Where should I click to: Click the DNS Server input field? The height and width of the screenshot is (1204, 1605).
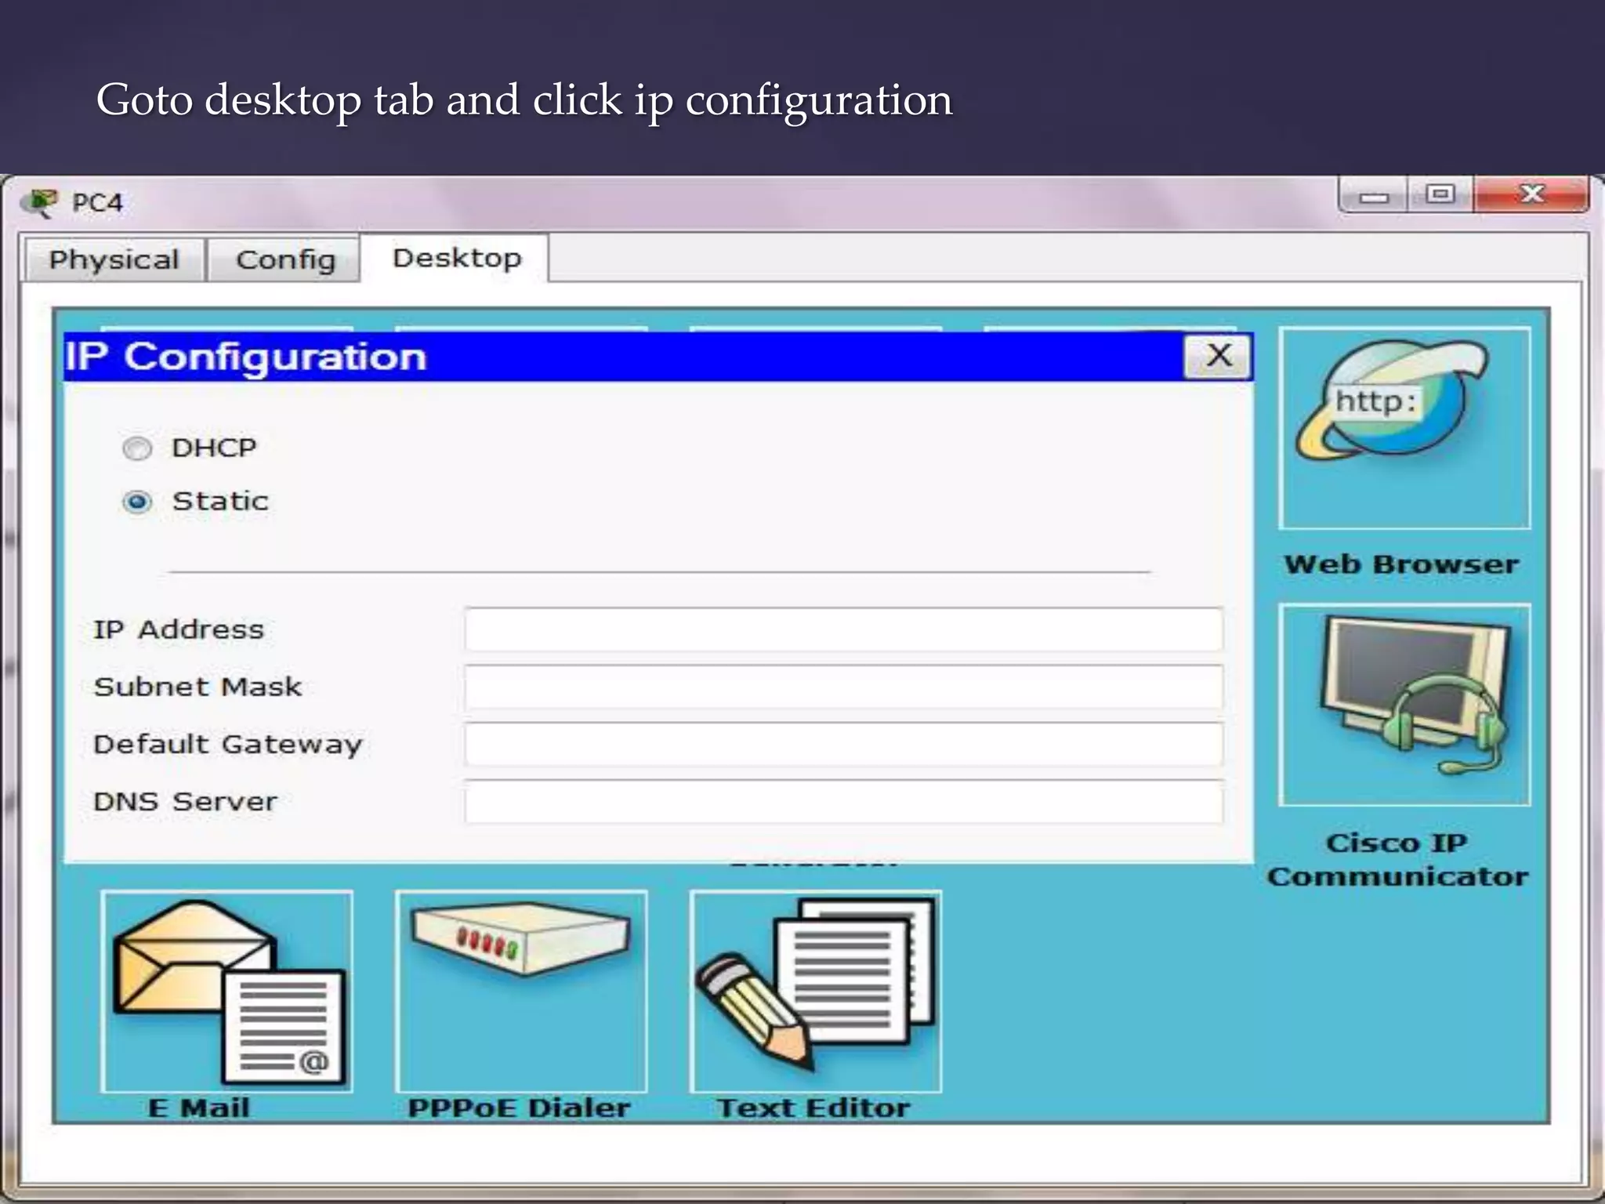[842, 802]
